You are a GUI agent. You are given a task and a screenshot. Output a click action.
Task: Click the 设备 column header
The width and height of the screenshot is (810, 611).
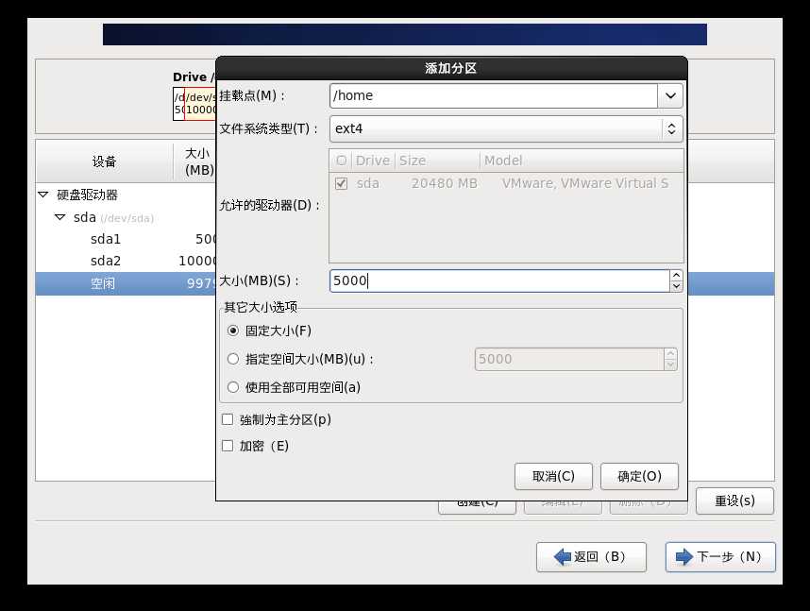(x=105, y=161)
